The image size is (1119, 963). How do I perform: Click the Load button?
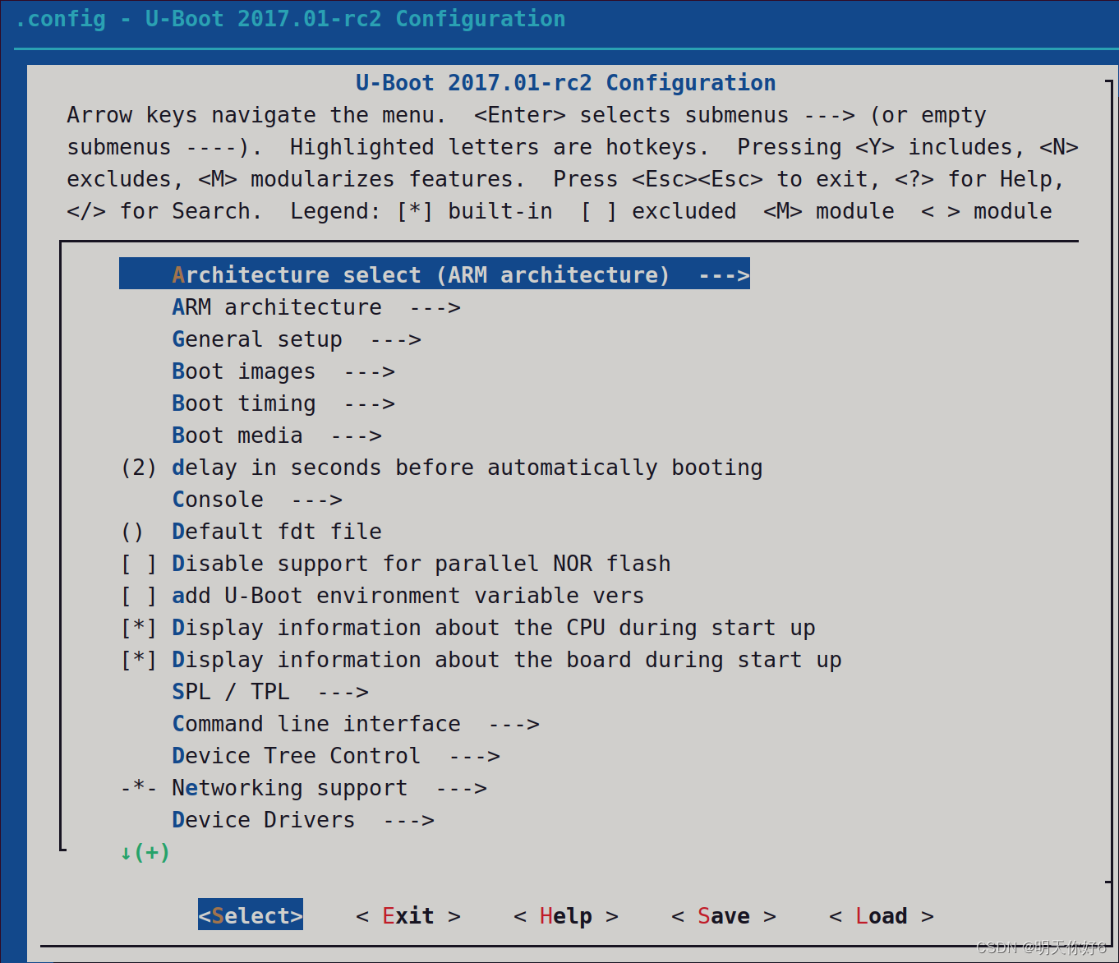tap(882, 915)
